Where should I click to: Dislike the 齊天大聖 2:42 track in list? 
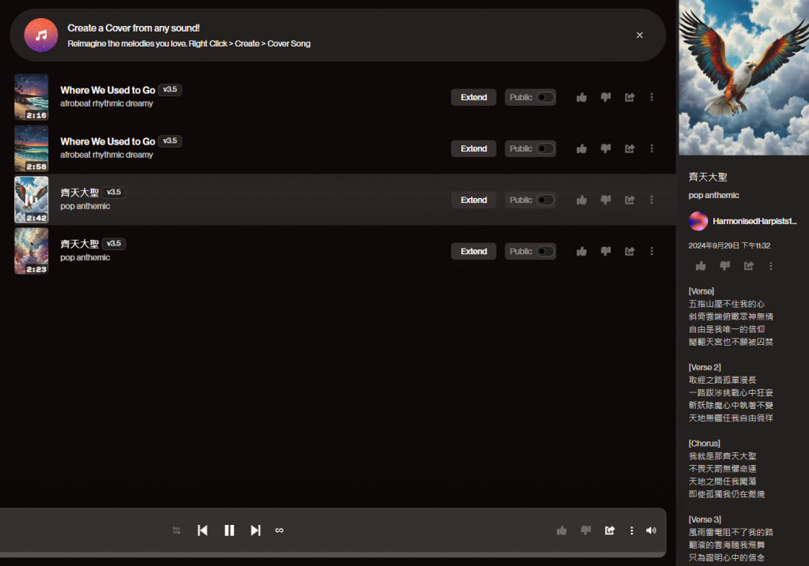point(606,200)
